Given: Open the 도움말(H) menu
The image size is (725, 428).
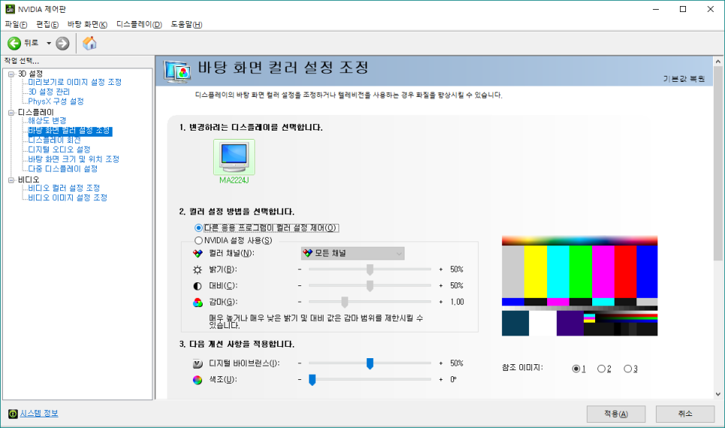Looking at the screenshot, I should pyautogui.click(x=186, y=25).
